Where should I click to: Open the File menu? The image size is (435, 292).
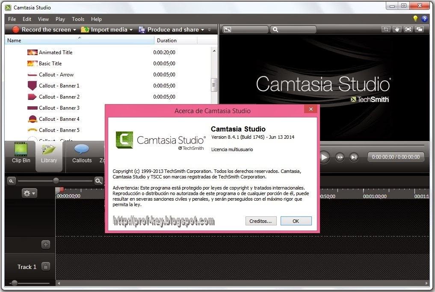click(x=12, y=19)
